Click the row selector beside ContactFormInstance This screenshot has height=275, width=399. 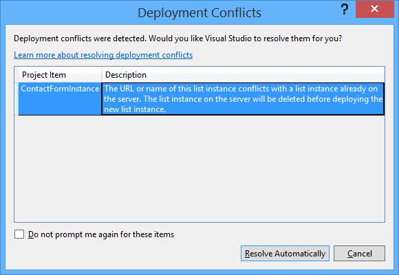(x=17, y=99)
